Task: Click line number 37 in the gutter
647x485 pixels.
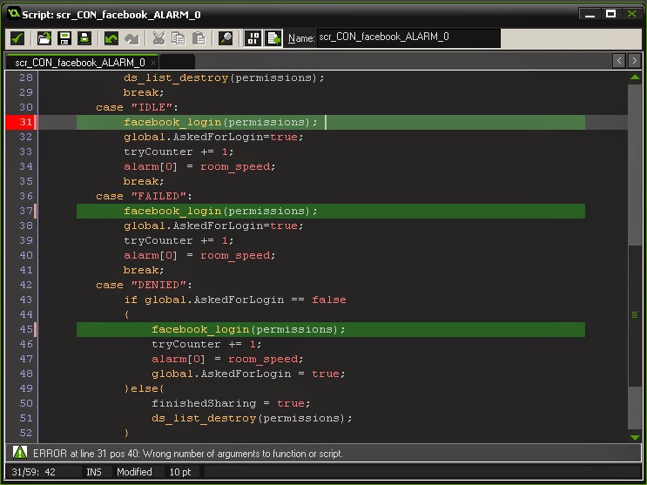Action: pos(25,211)
